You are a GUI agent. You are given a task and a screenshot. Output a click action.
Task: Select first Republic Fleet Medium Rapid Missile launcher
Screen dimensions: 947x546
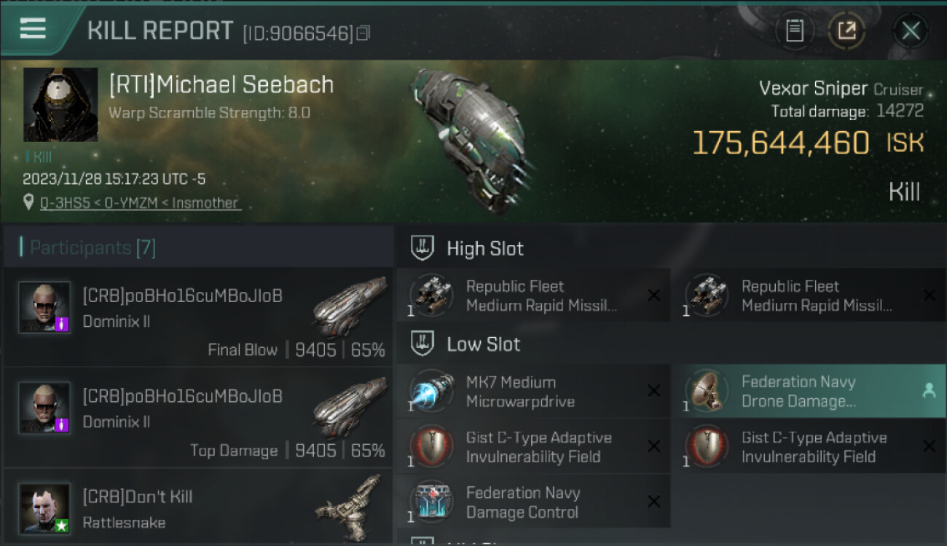tap(533, 296)
